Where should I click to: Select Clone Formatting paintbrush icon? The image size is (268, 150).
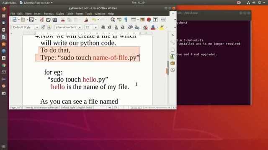(x=86, y=20)
